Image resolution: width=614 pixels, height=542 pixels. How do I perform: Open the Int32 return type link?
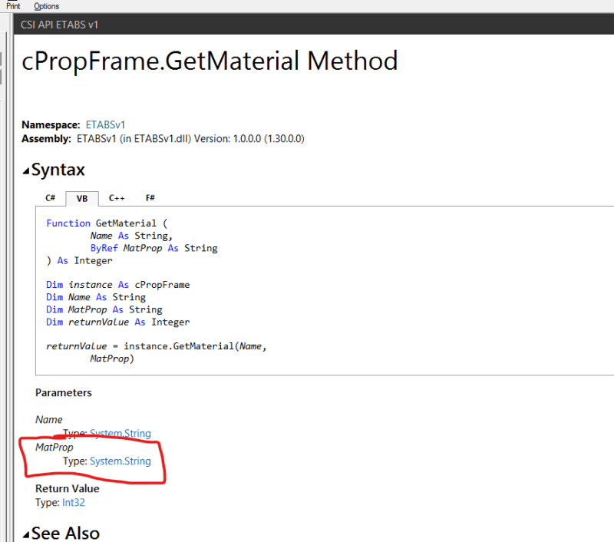(73, 502)
